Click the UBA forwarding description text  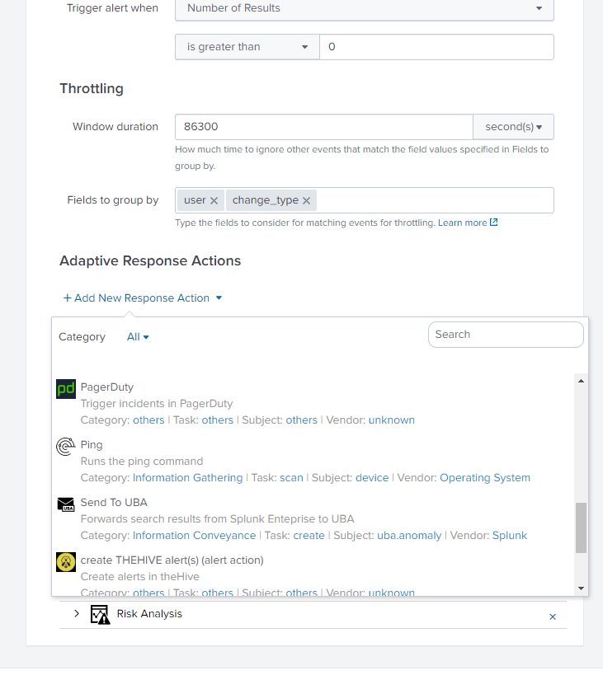[x=217, y=519]
